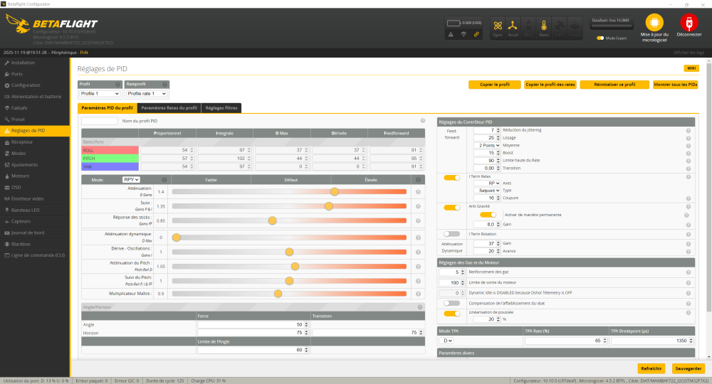Toggle Mode Expert switch
This screenshot has height=384, width=712.
601,38
